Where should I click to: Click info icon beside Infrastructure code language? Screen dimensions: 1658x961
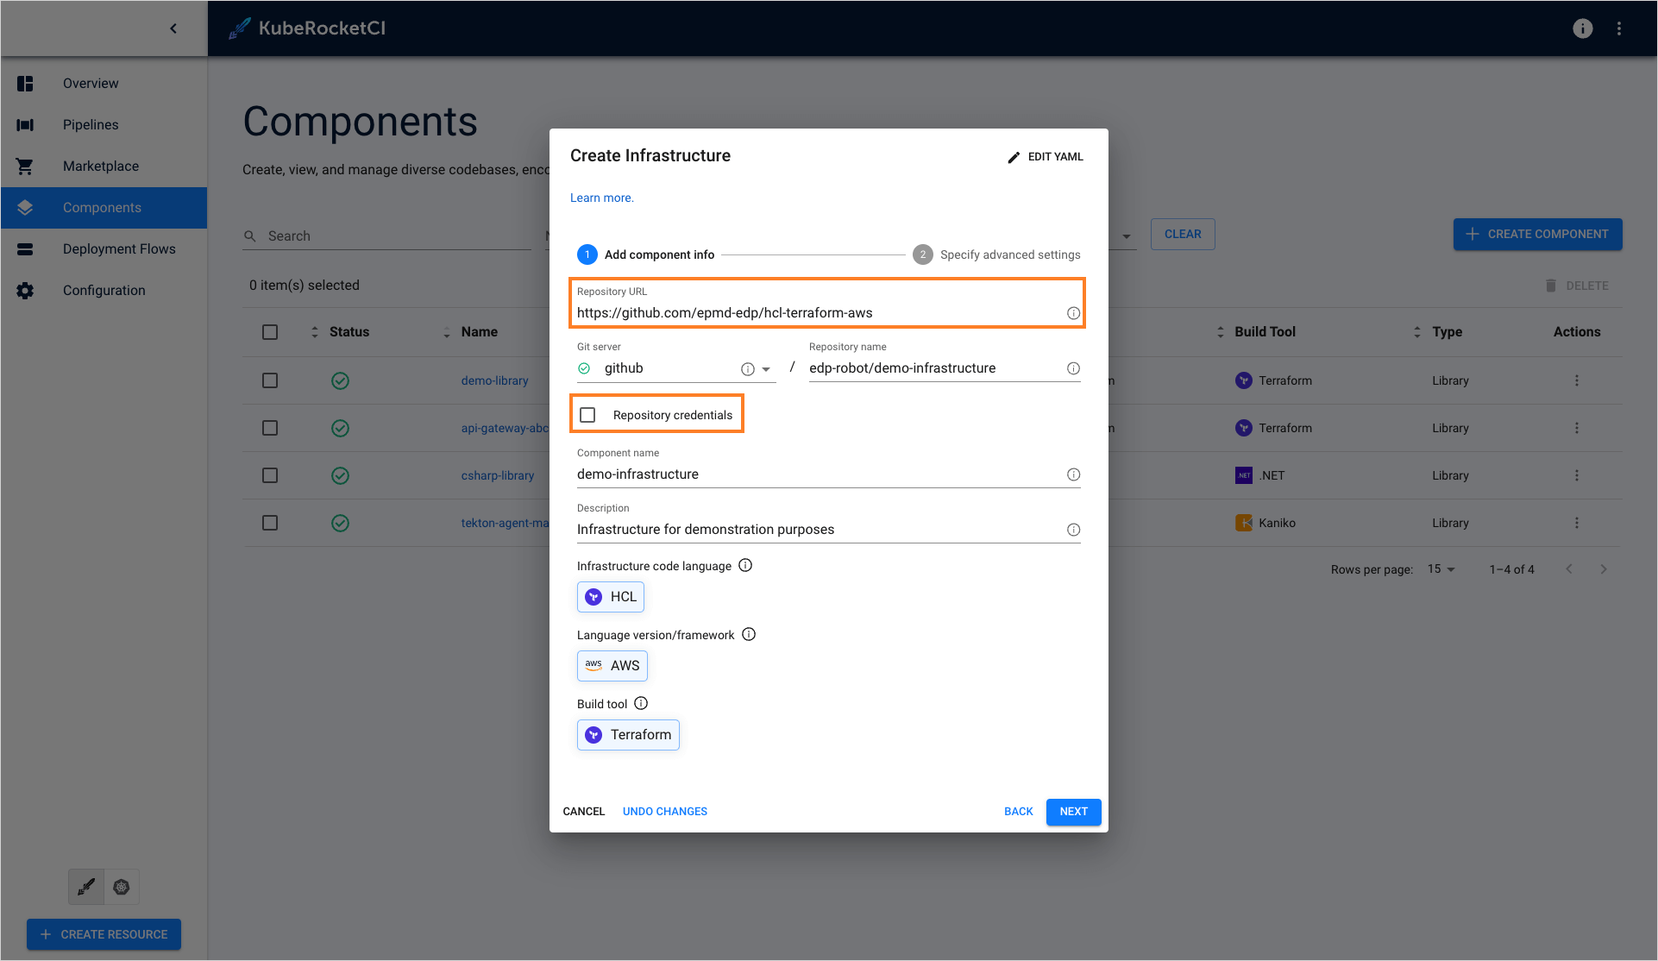pyautogui.click(x=745, y=565)
